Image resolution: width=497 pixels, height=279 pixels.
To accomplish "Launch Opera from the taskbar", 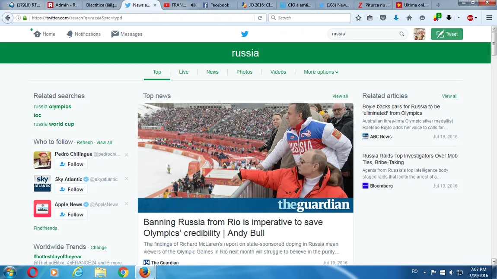I will coord(32,272).
